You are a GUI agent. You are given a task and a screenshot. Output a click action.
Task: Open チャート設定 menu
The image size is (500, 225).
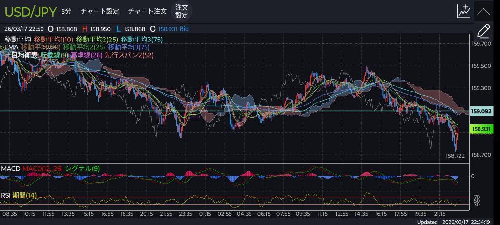pyautogui.click(x=99, y=11)
